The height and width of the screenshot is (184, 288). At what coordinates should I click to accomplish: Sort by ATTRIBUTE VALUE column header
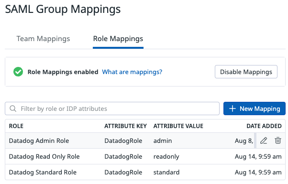pyautogui.click(x=178, y=126)
